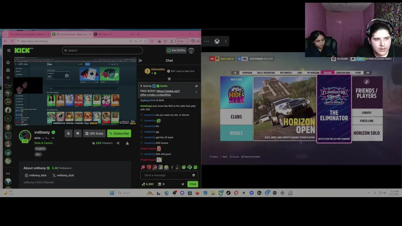This screenshot has width=402, height=226.
Task: Click the Gift Subs button
Action: (94, 133)
